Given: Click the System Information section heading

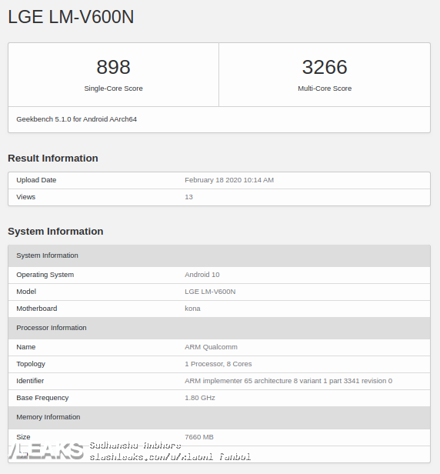Looking at the screenshot, I should [55, 232].
